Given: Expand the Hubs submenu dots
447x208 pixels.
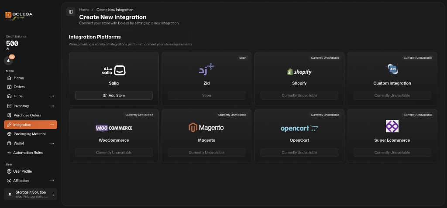Looking at the screenshot, I should coord(52,96).
